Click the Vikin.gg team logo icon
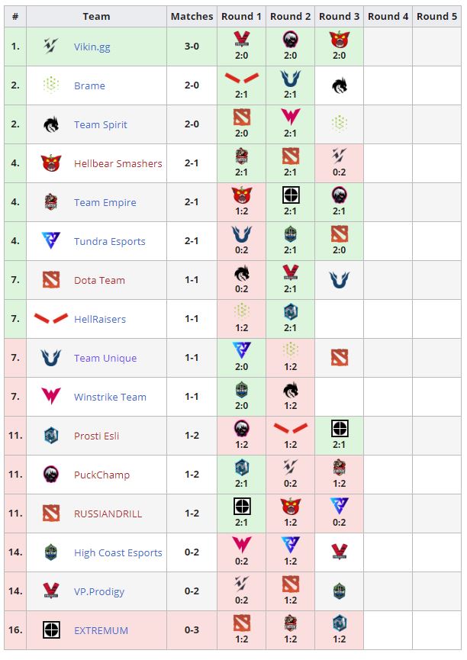This screenshot has width=467, height=660. point(51,47)
